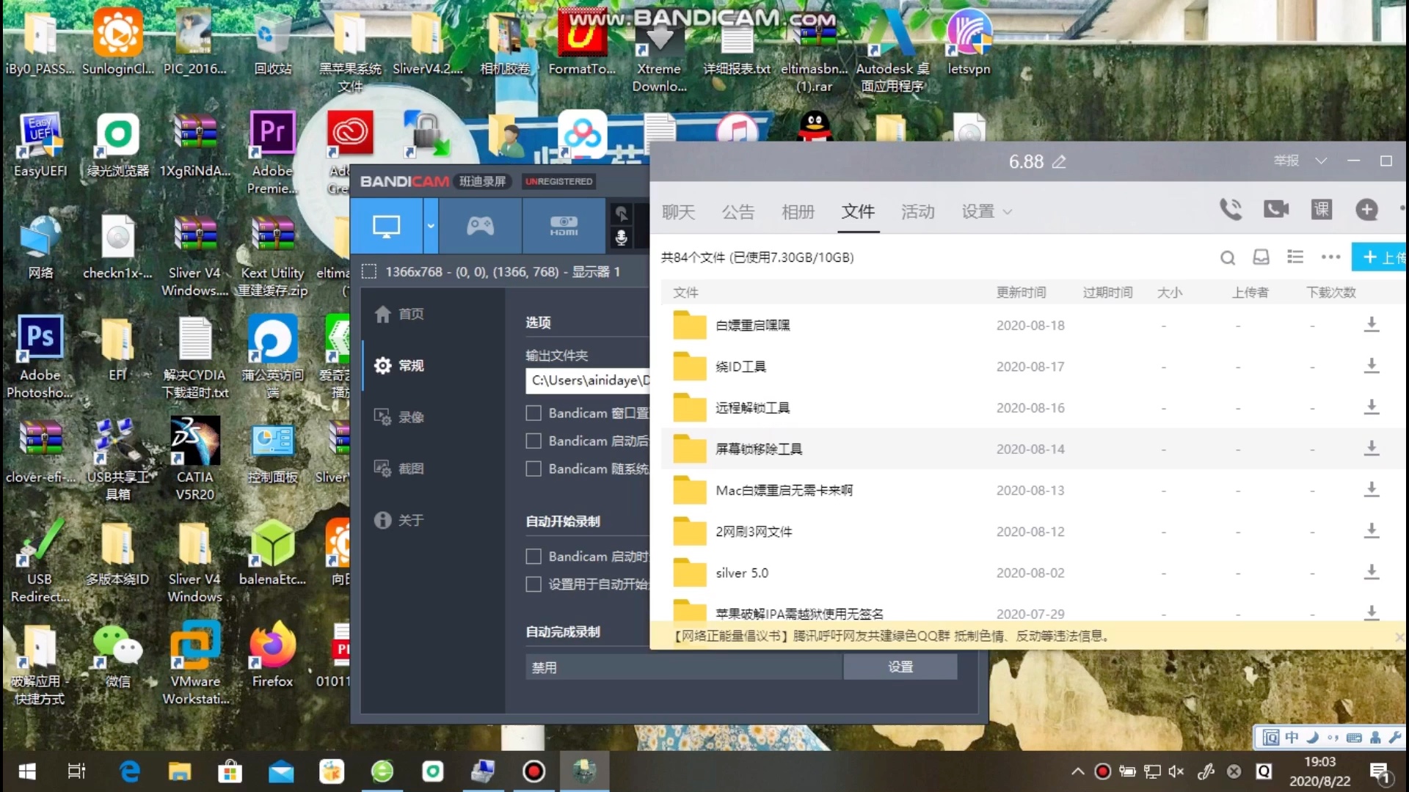Enable Bandicam 启动时 auto-record checkbox

pyautogui.click(x=534, y=557)
